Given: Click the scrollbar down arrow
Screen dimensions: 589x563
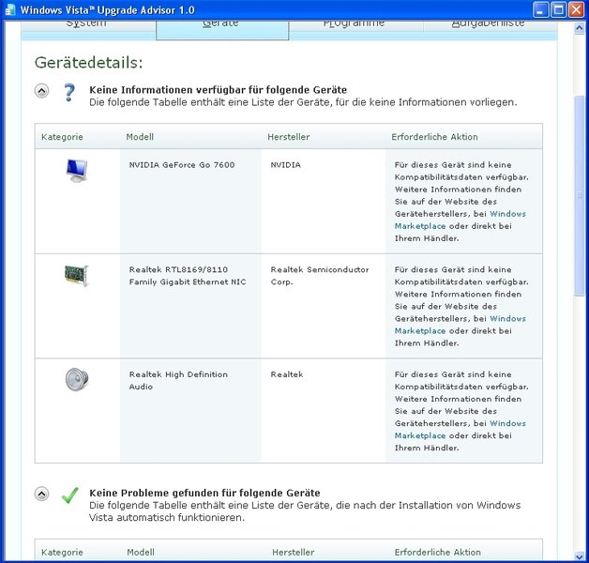Looking at the screenshot, I should point(580,555).
